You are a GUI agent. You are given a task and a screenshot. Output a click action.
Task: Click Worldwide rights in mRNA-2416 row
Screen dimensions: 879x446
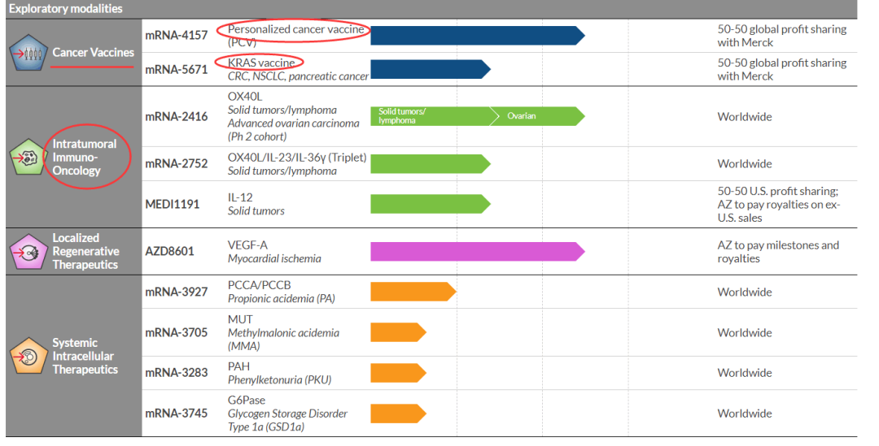pyautogui.click(x=745, y=116)
